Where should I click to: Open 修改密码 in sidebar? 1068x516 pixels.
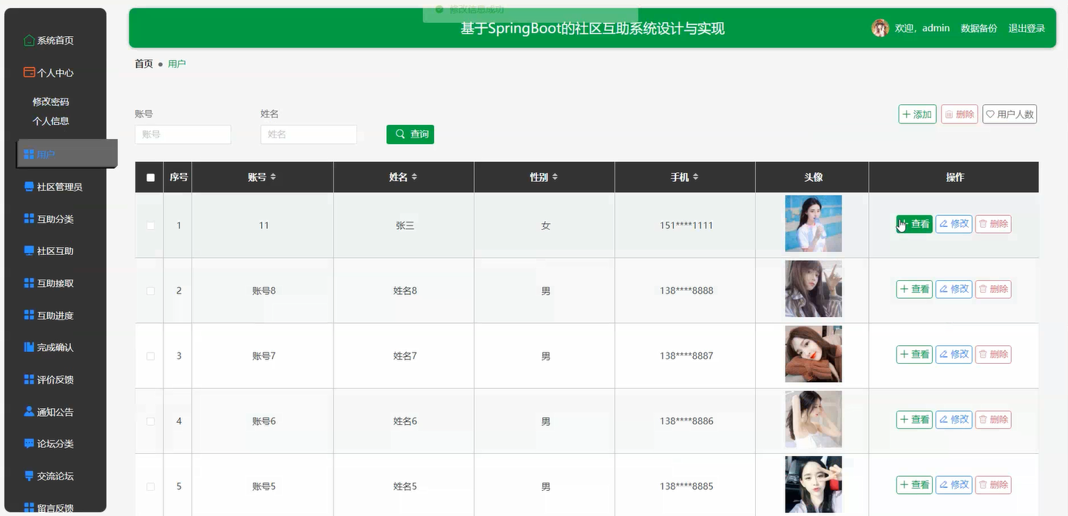coord(51,102)
